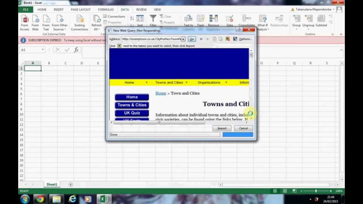
Task: Open File Explorer from the taskbar
Action: tap(56, 199)
